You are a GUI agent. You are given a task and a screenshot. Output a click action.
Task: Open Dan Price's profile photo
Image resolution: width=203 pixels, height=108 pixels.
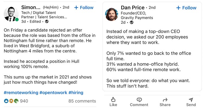tap(112, 14)
